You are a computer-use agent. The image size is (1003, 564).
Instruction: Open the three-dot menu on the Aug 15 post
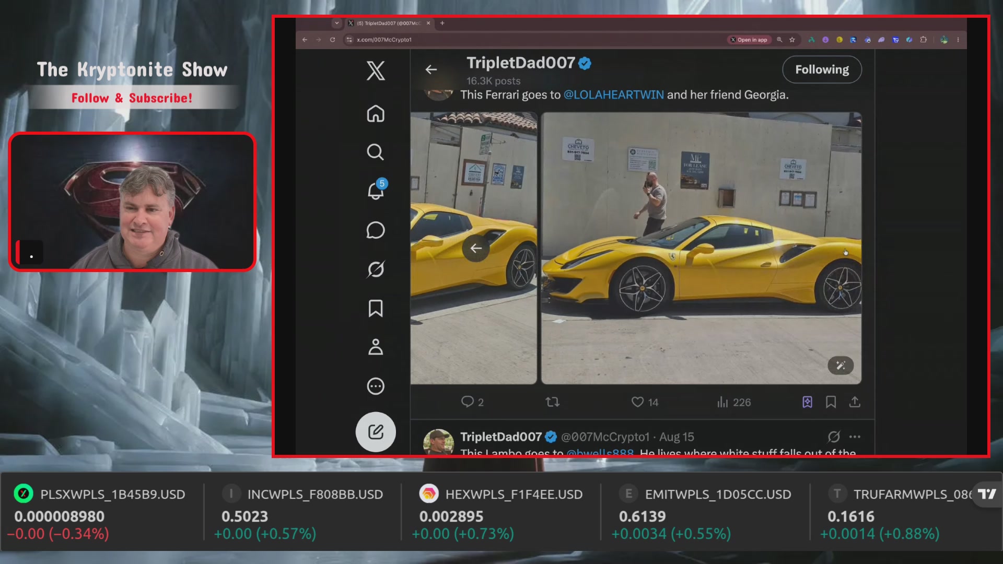click(x=855, y=437)
